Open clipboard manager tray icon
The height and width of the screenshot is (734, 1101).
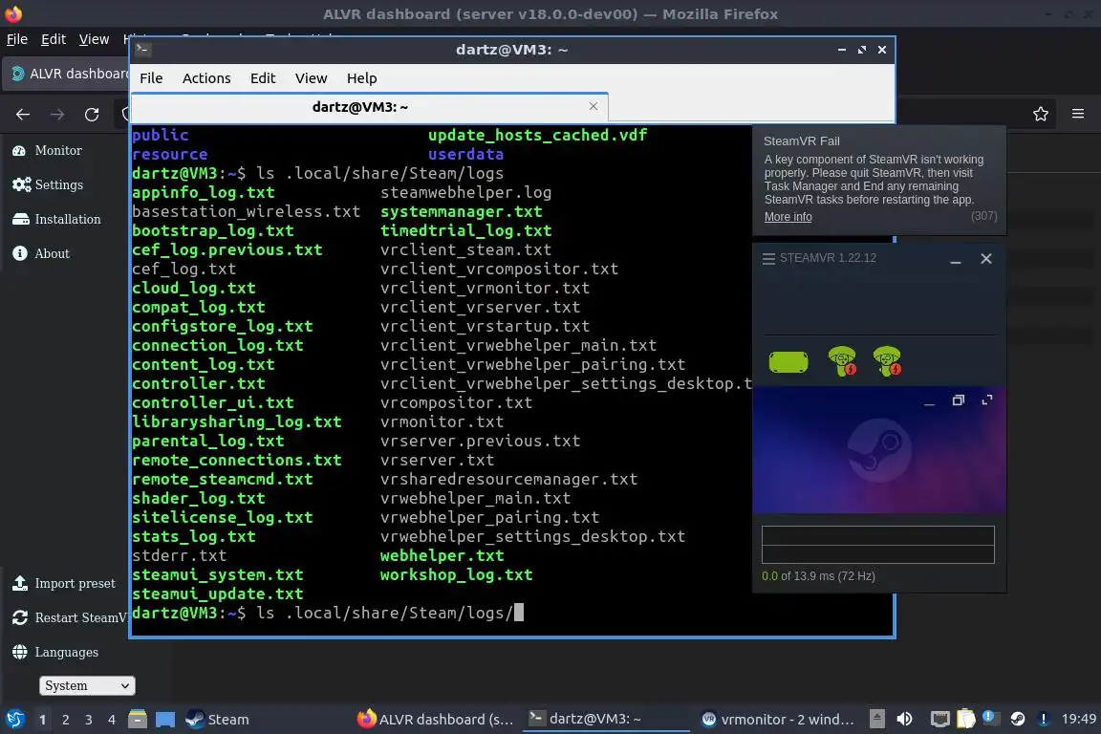[966, 719]
